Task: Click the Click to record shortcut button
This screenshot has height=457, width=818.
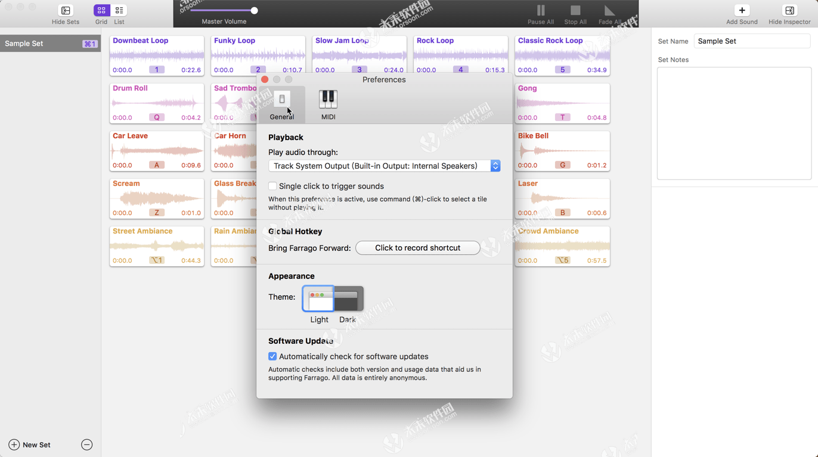Action: coord(417,248)
